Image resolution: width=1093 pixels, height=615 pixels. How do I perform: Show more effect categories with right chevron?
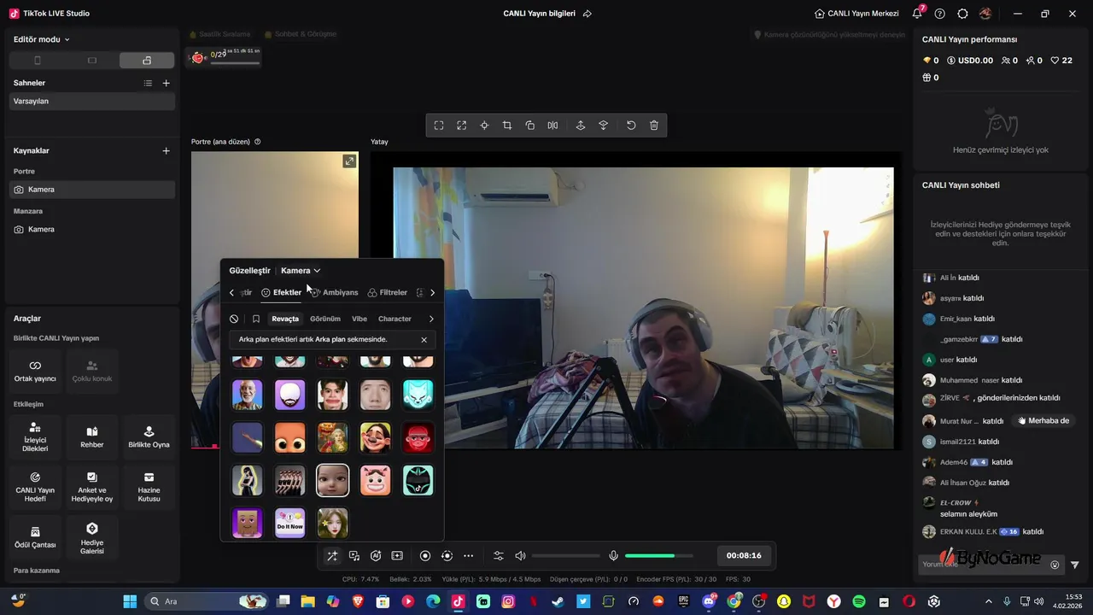[431, 319]
